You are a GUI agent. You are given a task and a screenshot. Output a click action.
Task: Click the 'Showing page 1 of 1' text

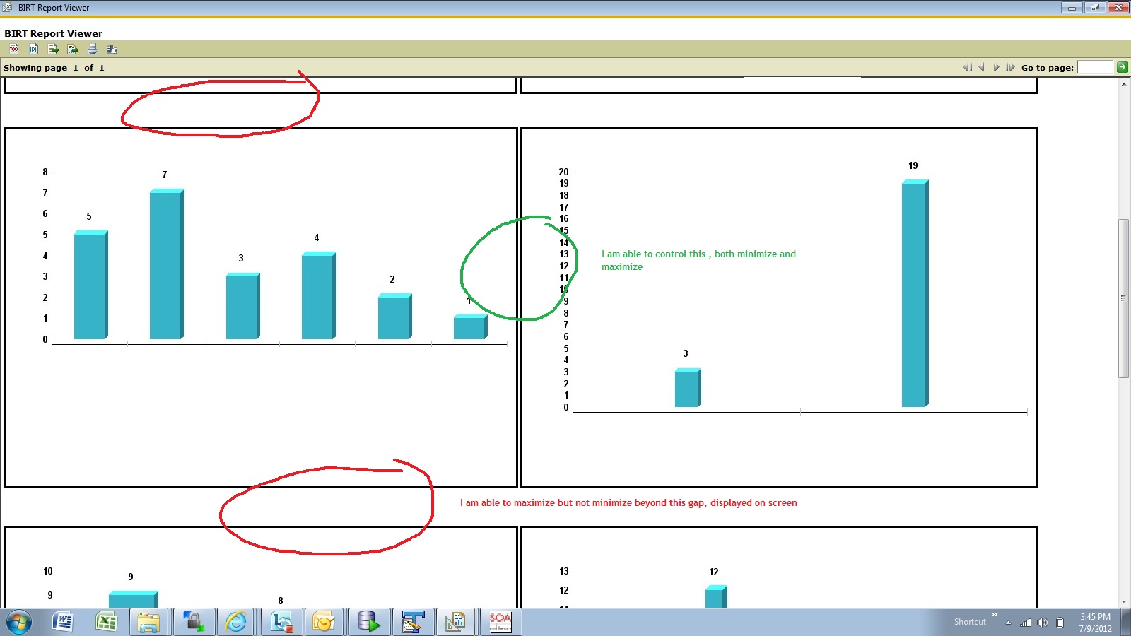point(54,68)
